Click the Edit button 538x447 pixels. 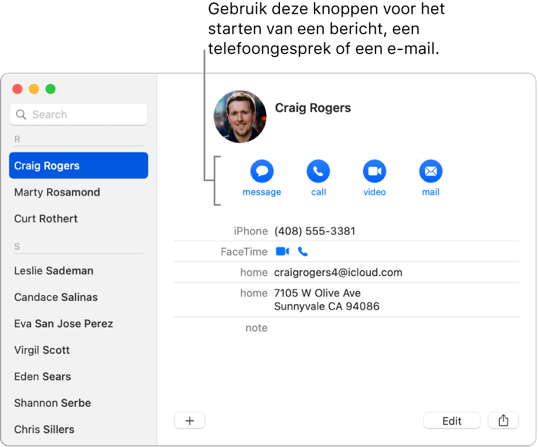pyautogui.click(x=452, y=421)
